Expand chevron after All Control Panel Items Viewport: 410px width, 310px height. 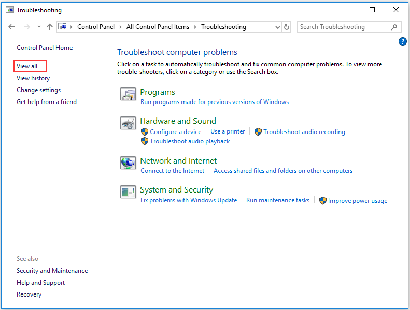tap(195, 27)
